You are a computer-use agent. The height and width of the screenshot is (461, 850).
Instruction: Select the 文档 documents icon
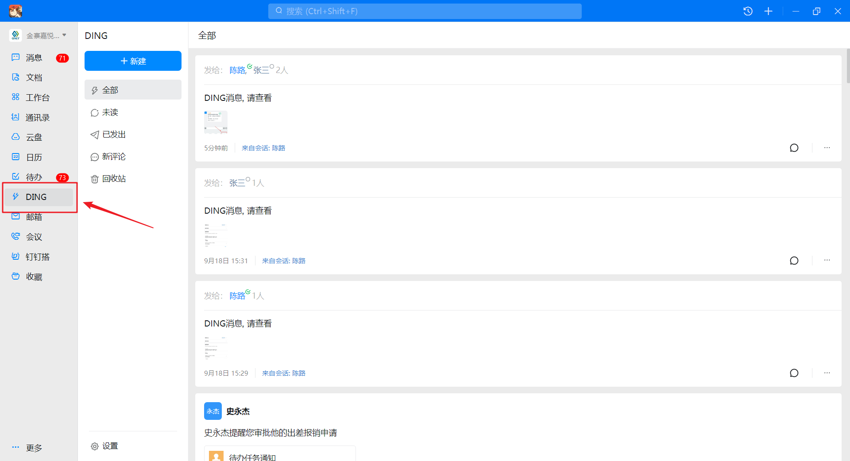click(x=34, y=77)
